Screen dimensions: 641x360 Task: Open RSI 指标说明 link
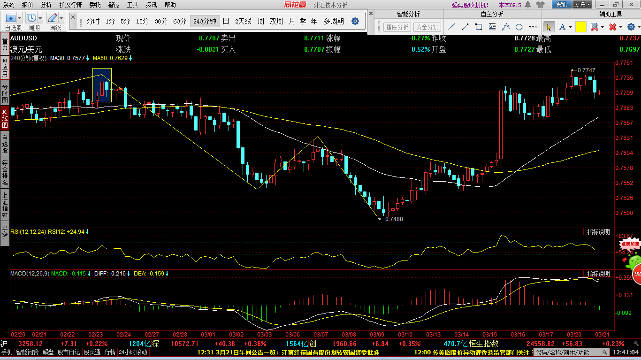tap(598, 232)
